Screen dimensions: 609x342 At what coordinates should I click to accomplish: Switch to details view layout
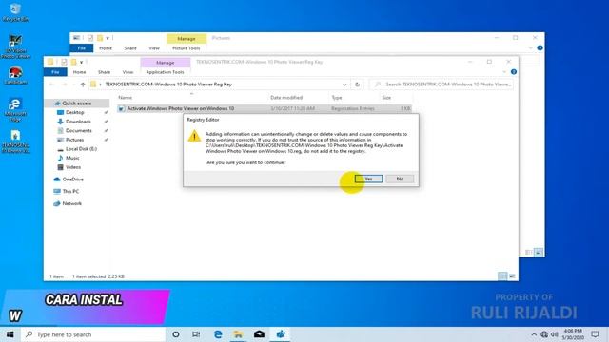pos(502,275)
